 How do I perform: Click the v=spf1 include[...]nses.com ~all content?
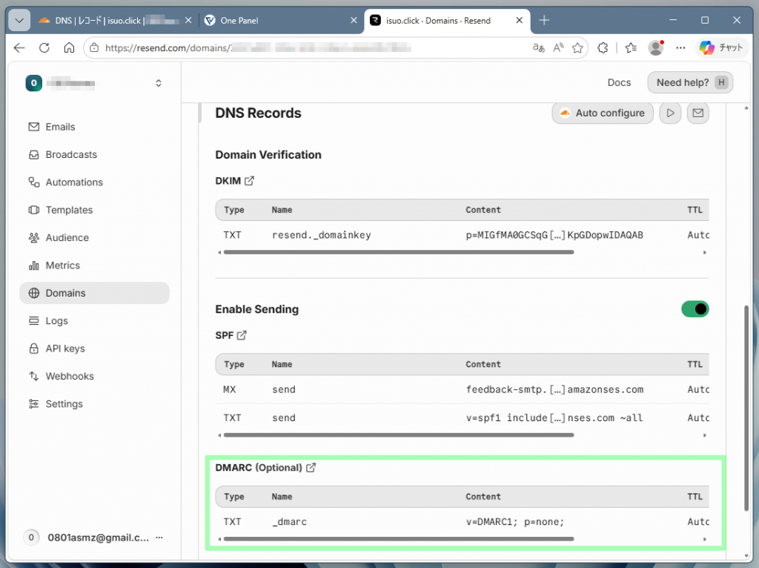click(x=554, y=418)
